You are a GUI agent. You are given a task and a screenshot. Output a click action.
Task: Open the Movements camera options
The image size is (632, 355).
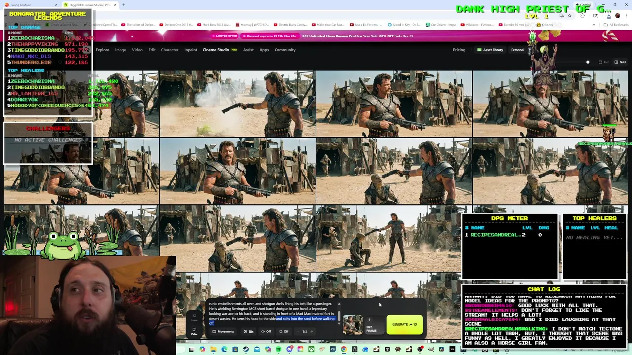[x=223, y=331]
